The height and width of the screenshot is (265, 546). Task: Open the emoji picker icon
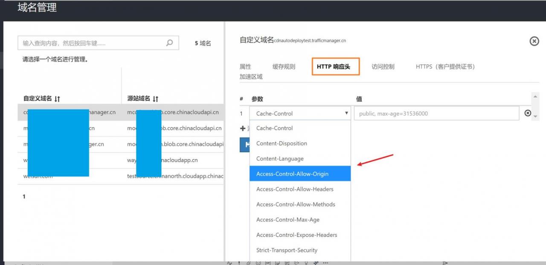pos(259,262)
